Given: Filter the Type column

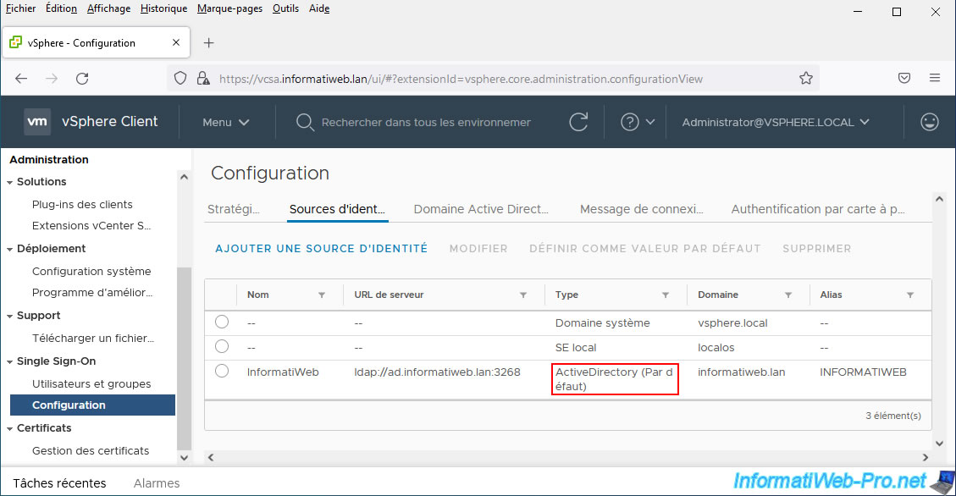Looking at the screenshot, I should coord(666,295).
